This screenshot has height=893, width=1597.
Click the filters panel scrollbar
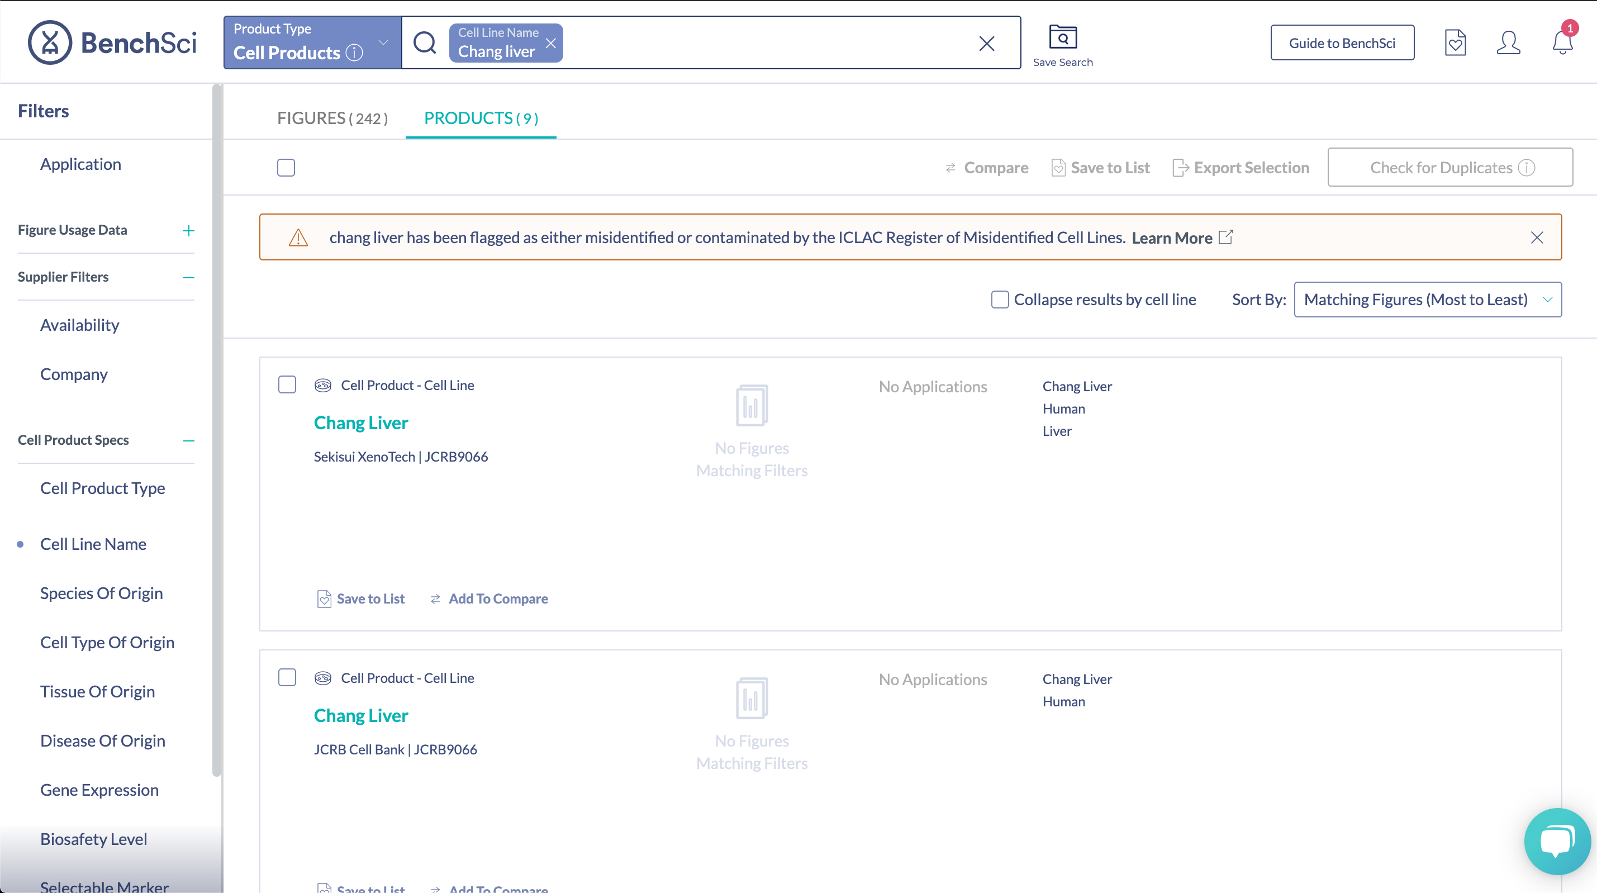click(216, 428)
